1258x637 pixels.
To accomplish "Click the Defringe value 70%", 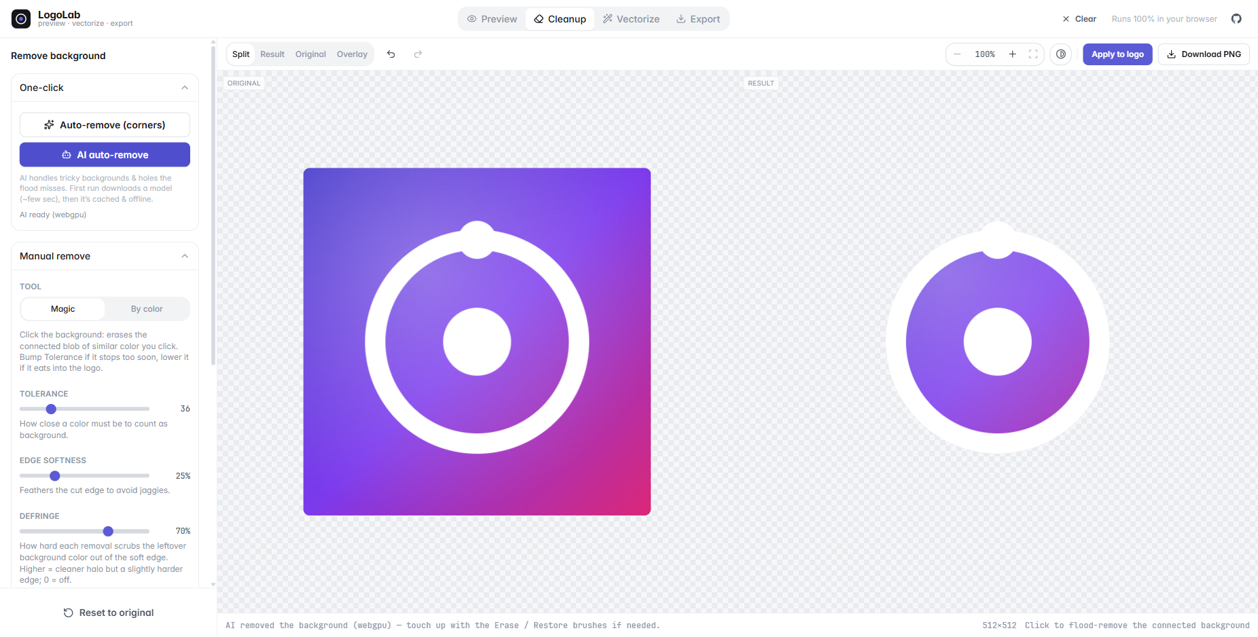I will (x=183, y=531).
